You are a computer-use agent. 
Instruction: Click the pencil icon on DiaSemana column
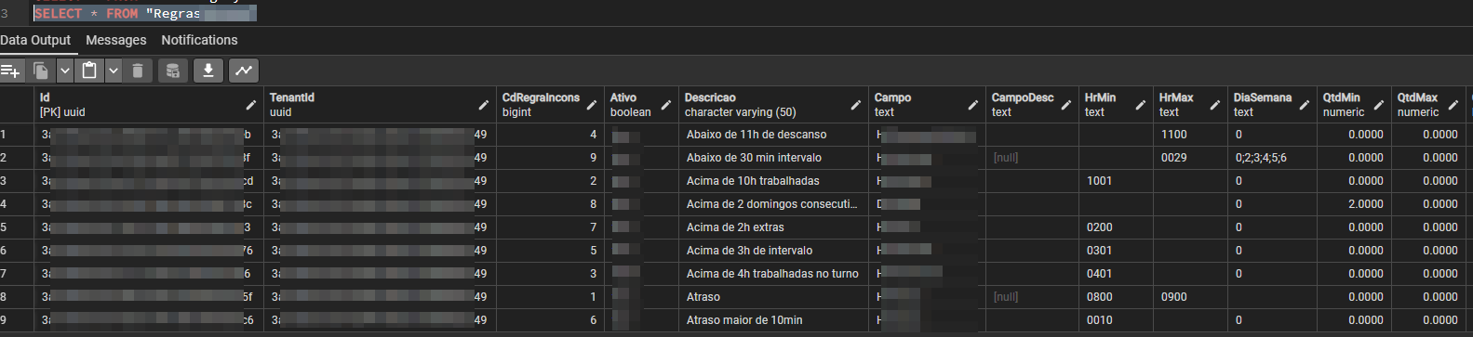[1305, 105]
